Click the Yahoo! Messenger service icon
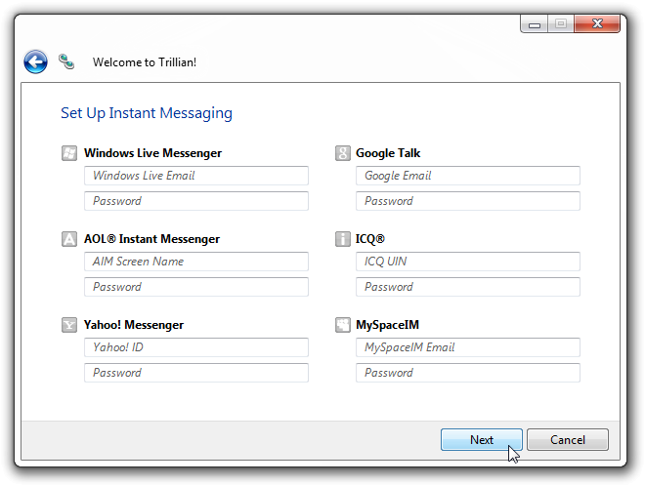The image size is (645, 485). click(69, 325)
